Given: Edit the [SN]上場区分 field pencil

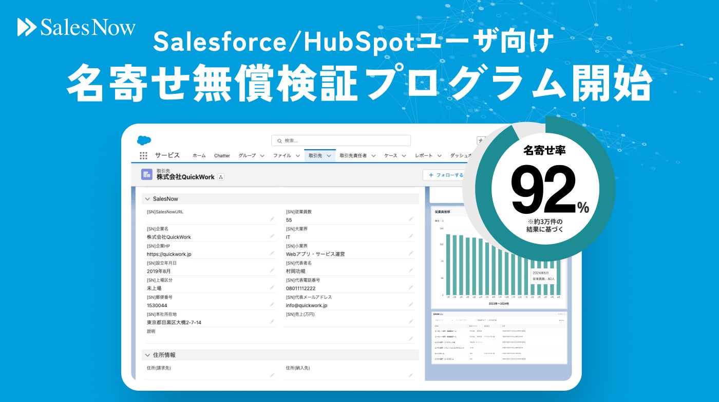Looking at the screenshot, I should coord(272,288).
